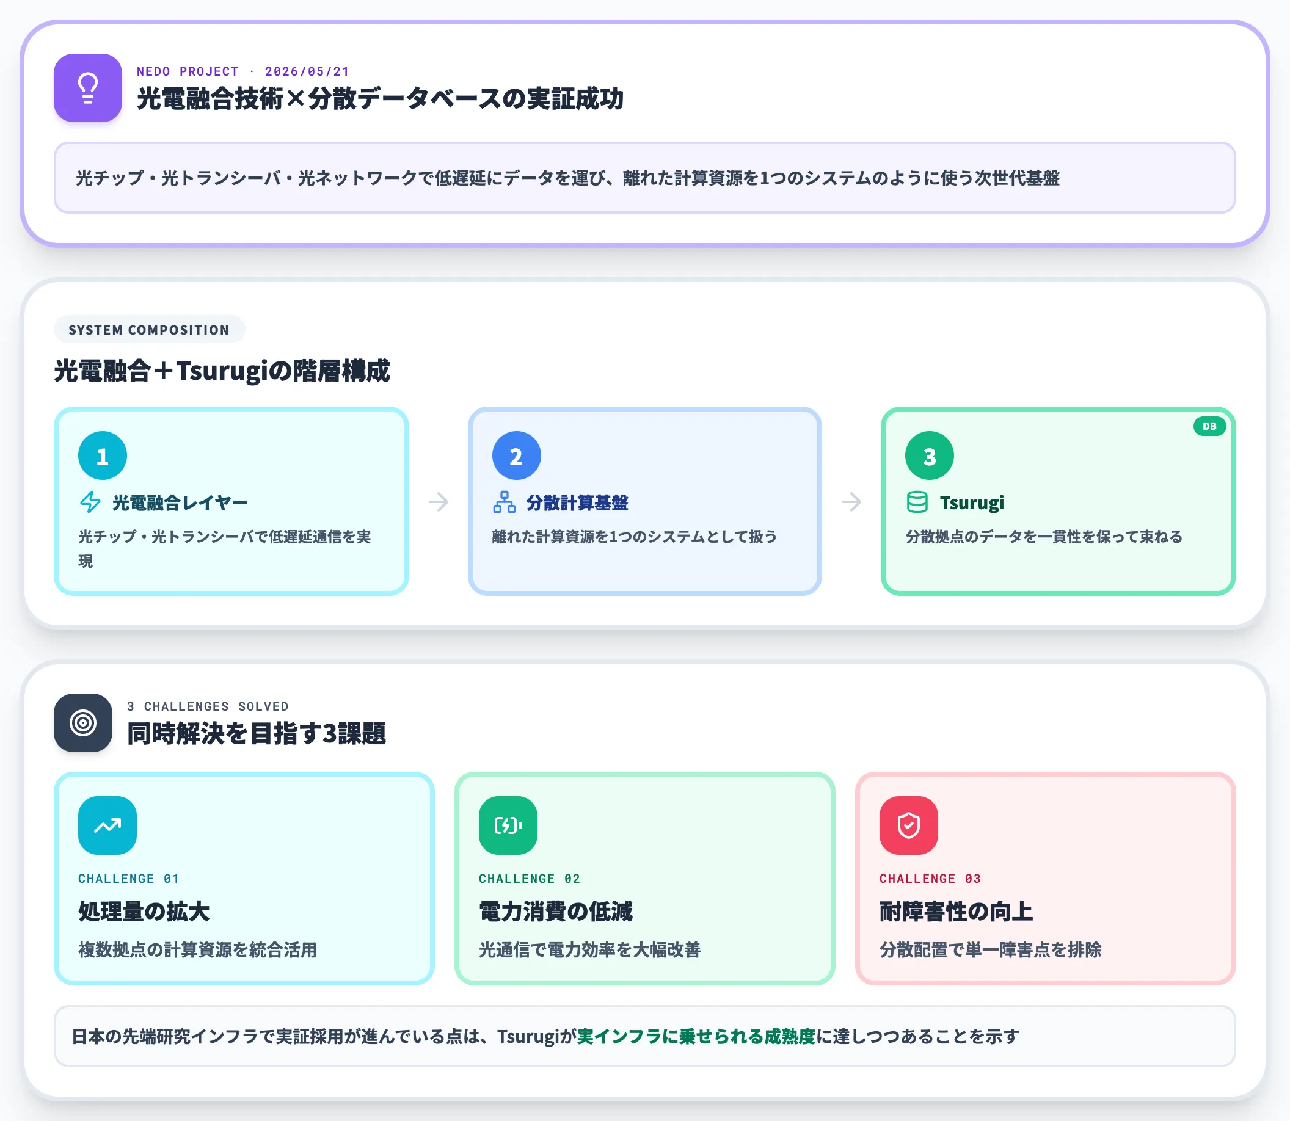Click the network nodes icon beside 分散計算基盤
Screen dimensions: 1290x1121
[504, 502]
